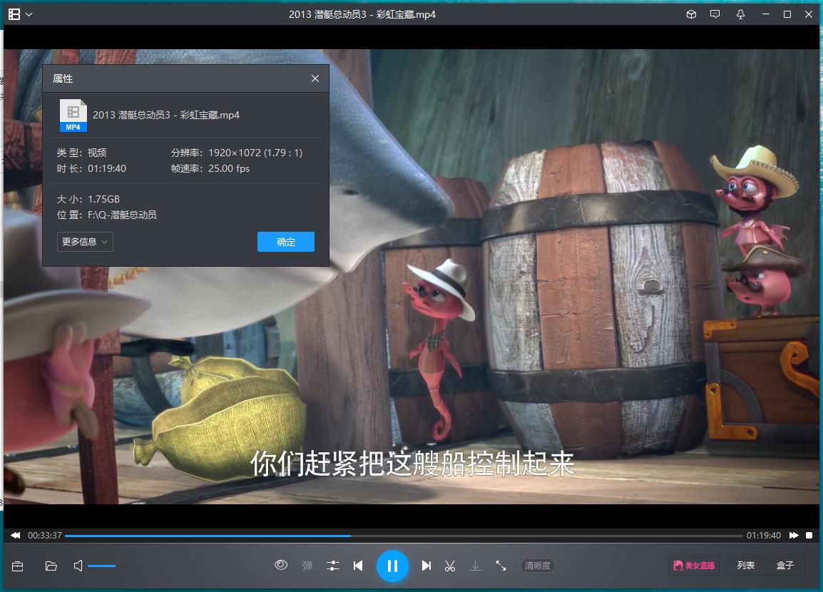This screenshot has width=823, height=592.
Task: Click the download arrow icon
Action: (475, 566)
